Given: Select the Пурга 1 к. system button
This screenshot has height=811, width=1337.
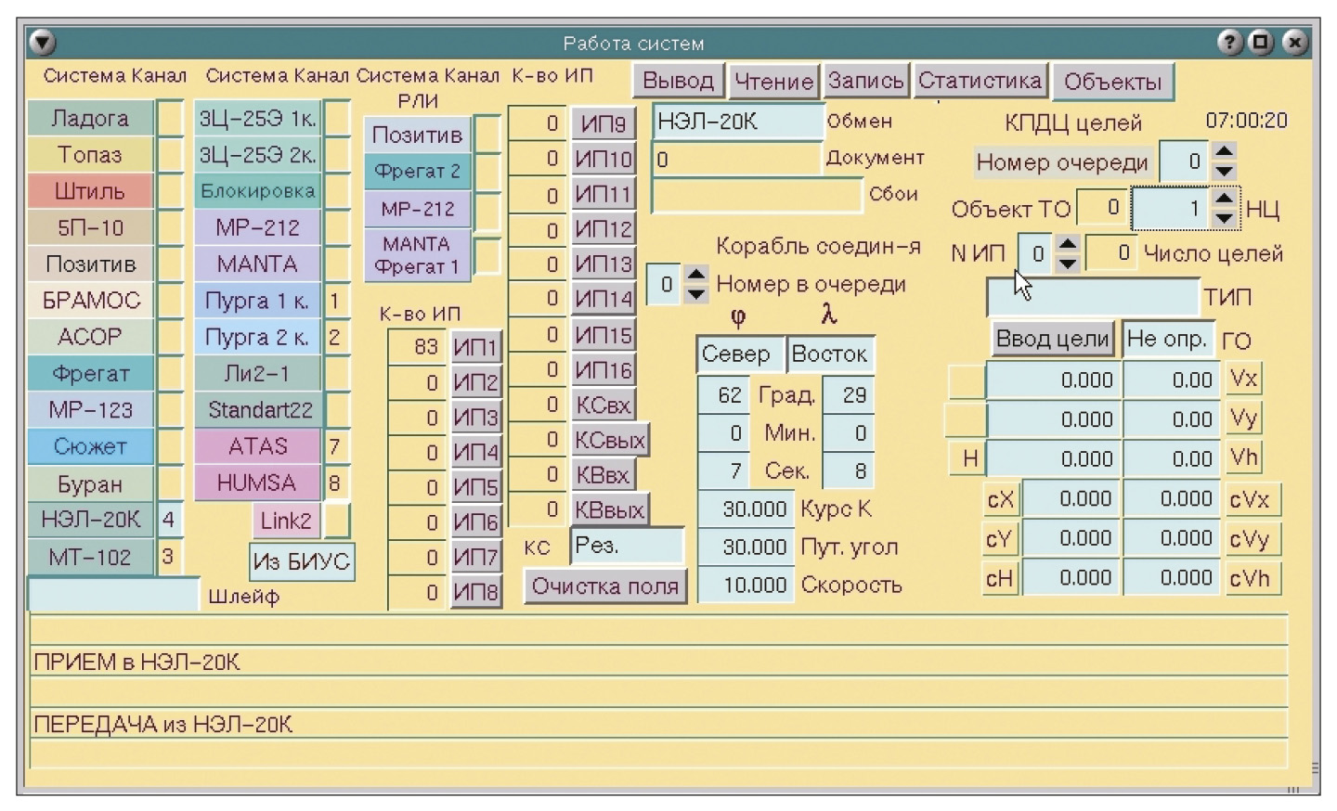Looking at the screenshot, I should click(257, 301).
